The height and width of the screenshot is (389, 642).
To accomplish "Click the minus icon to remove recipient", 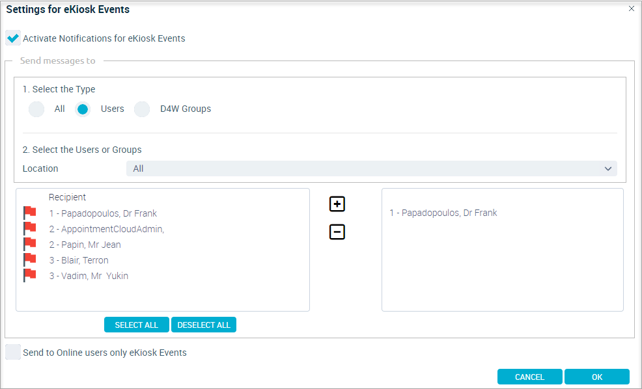I will 337,232.
